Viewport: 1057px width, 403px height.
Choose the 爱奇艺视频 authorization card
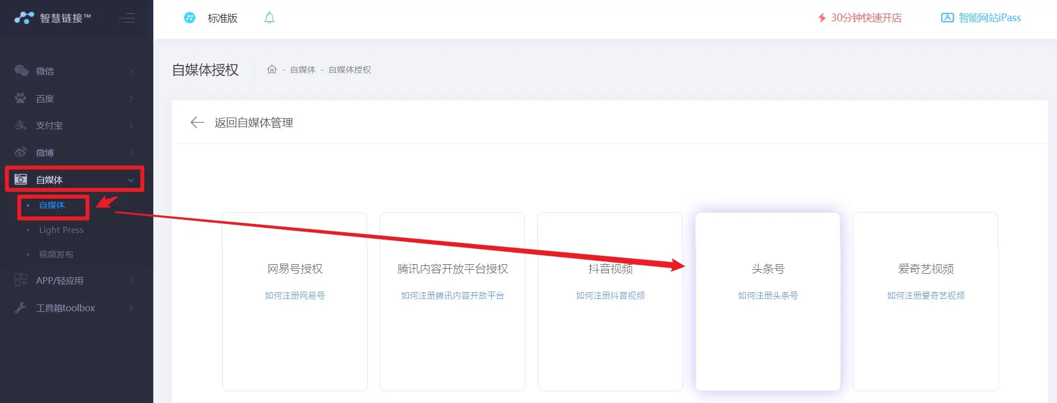(926, 269)
